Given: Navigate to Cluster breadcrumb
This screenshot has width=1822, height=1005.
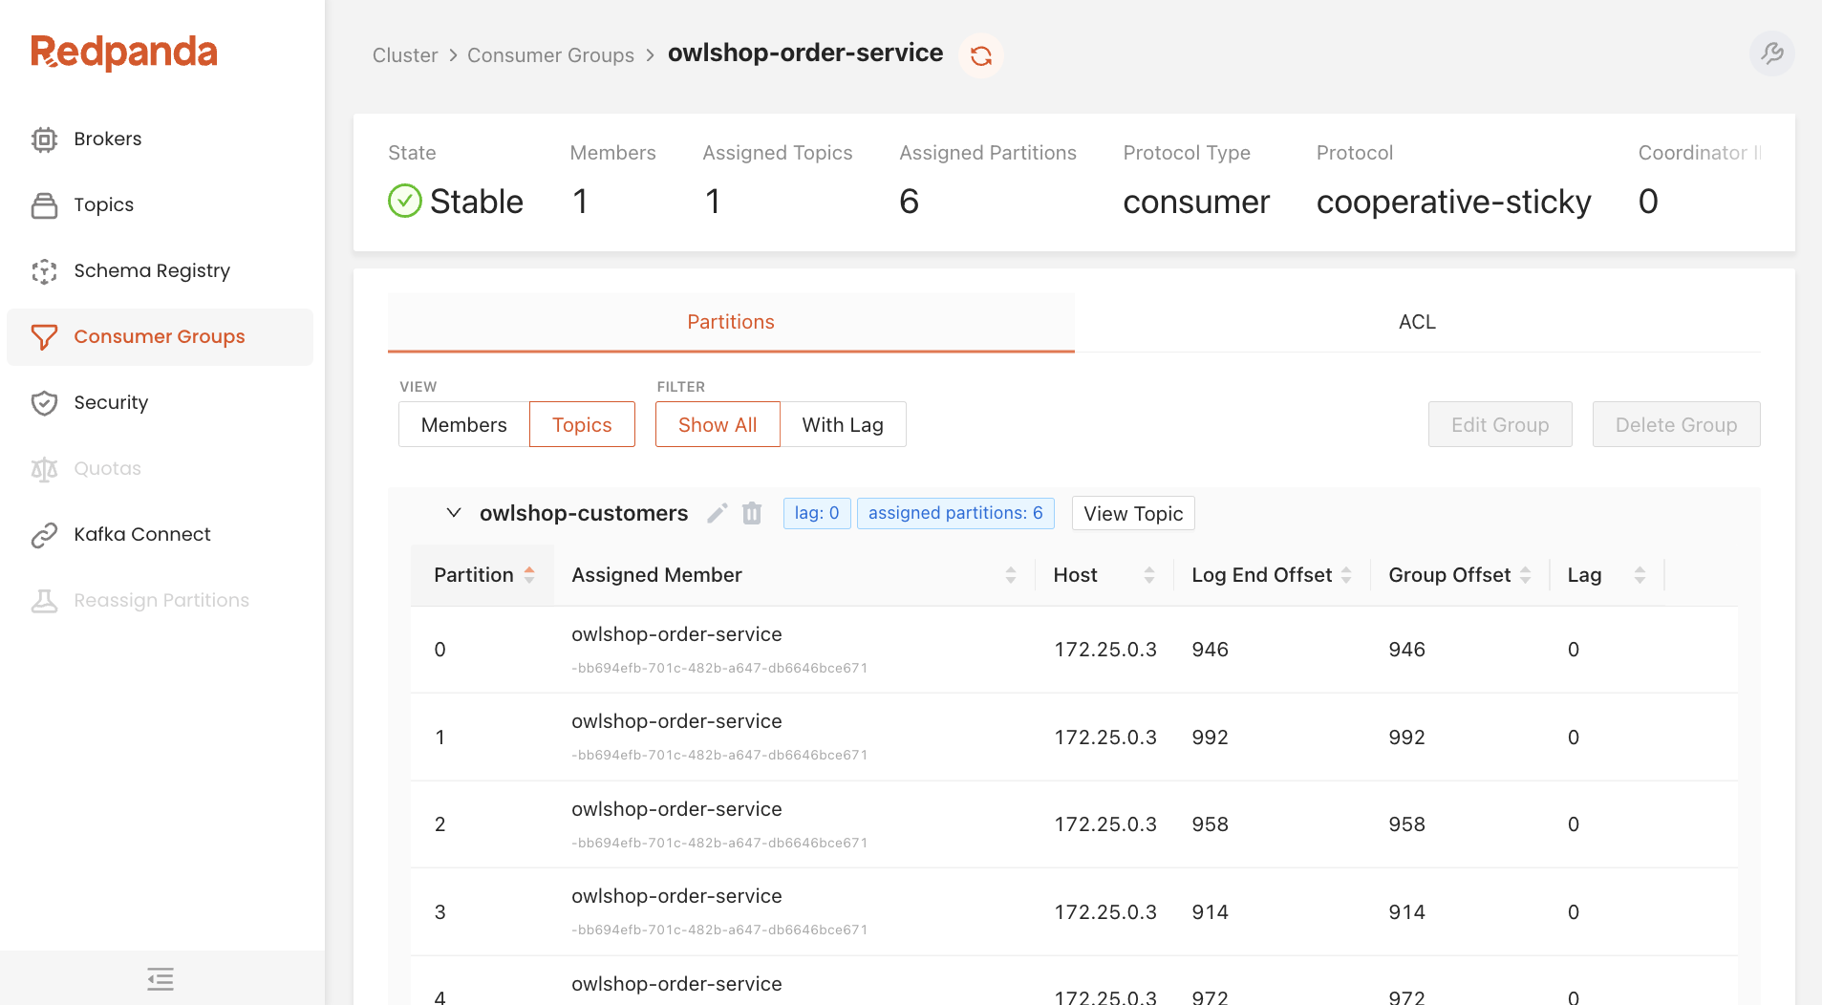Looking at the screenshot, I should click(x=405, y=55).
